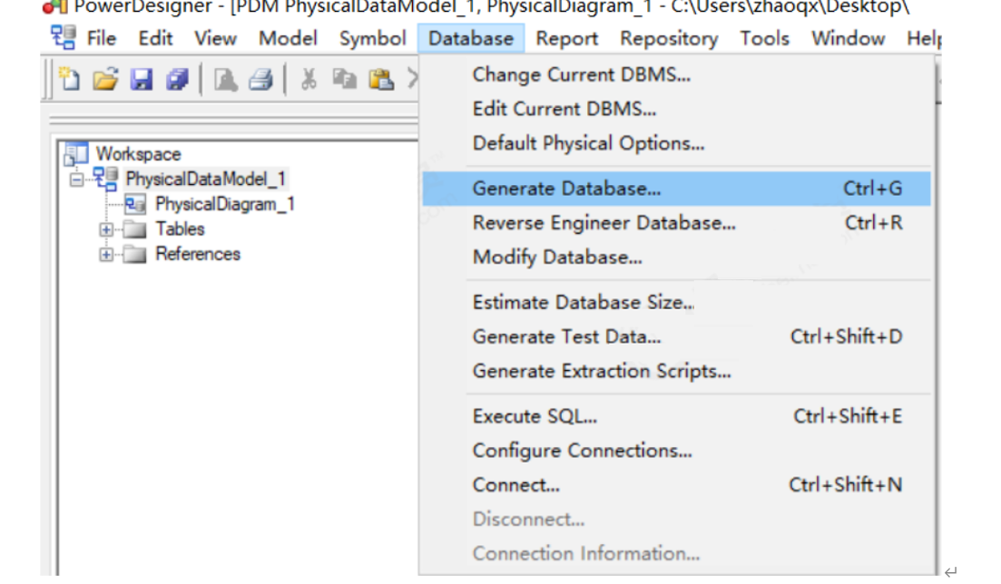Select the References tree label

click(198, 254)
